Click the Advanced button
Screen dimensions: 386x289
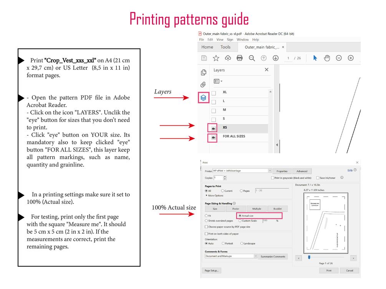click(x=302, y=171)
